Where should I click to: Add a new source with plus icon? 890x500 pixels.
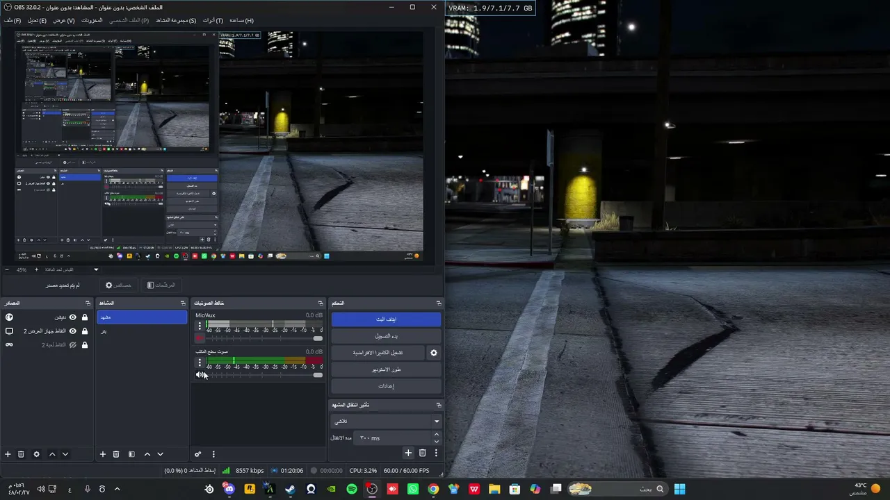coord(8,454)
